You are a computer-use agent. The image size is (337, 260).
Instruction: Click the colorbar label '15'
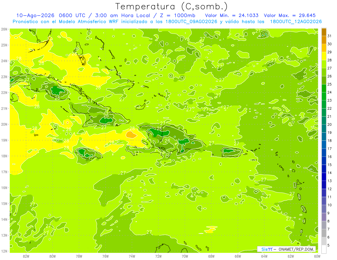[x=330, y=165]
